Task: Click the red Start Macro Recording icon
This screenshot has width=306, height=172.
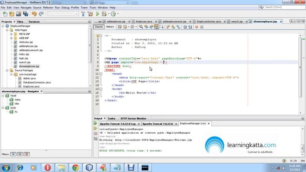Action: pyautogui.click(x=197, y=27)
